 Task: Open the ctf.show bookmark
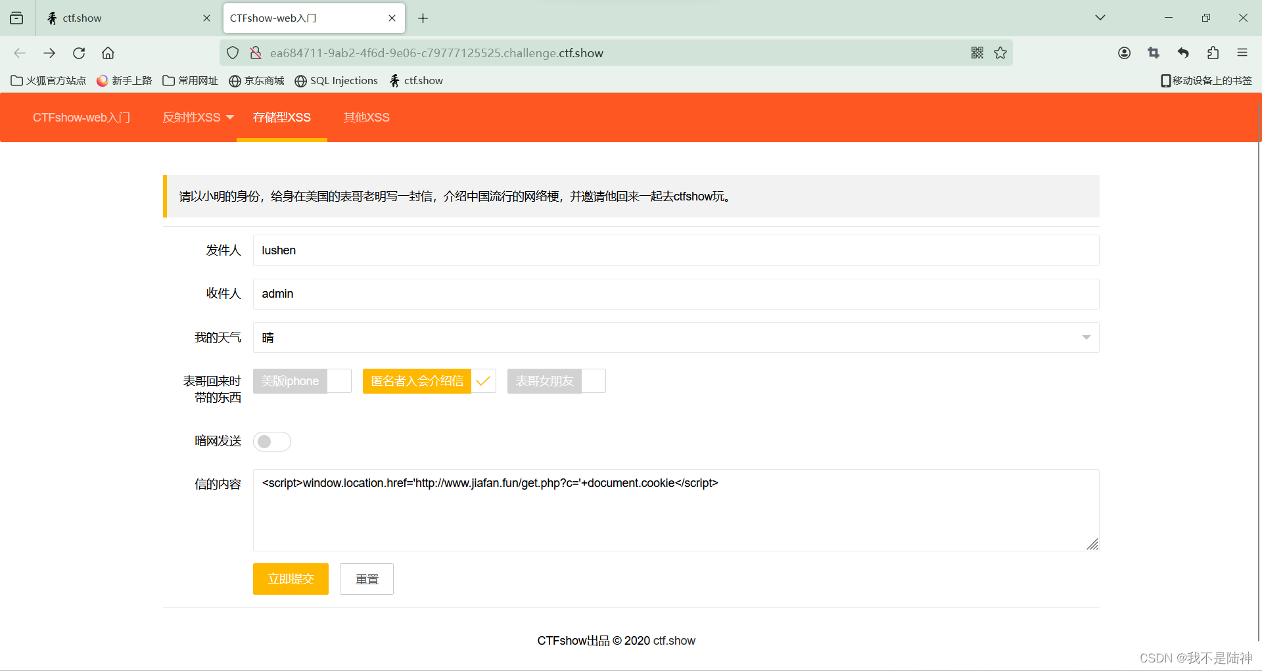pyautogui.click(x=416, y=81)
